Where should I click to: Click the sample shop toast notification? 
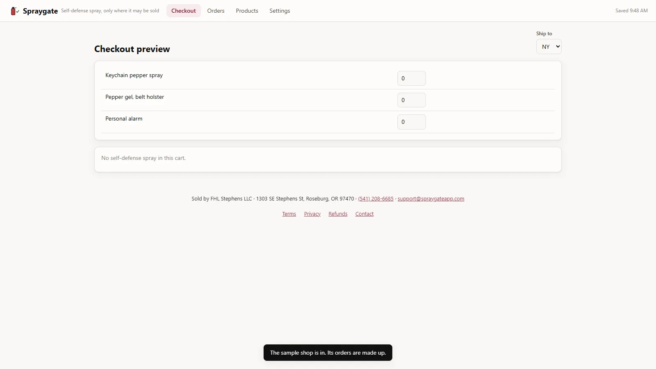(328, 353)
